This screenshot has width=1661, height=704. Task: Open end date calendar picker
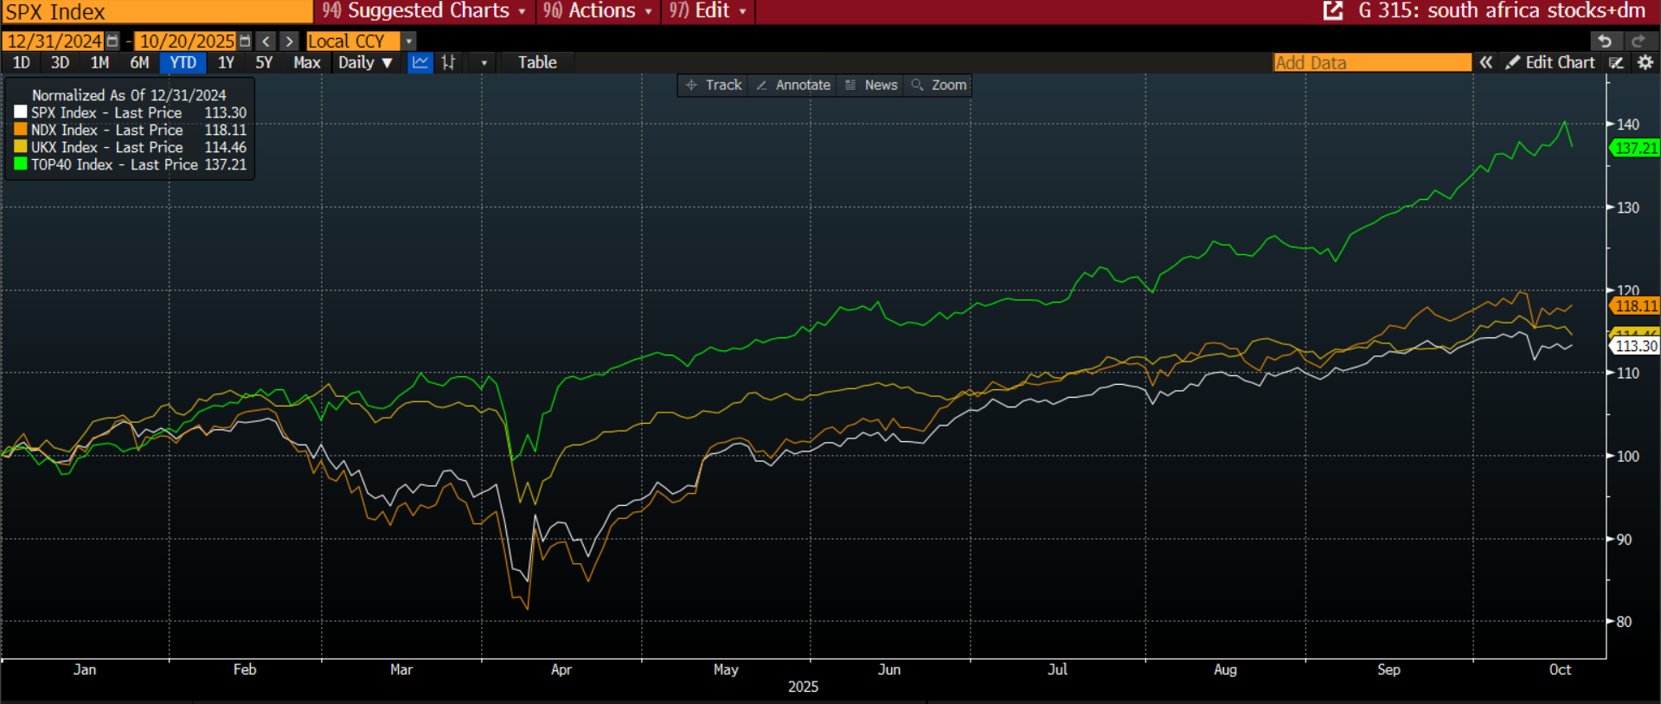[245, 42]
